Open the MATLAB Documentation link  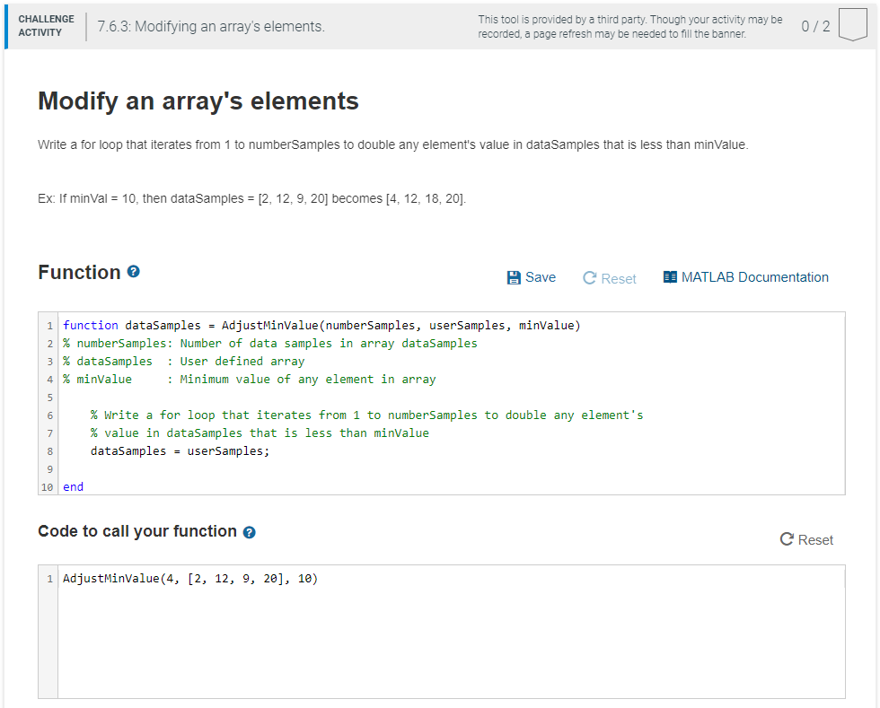(x=746, y=277)
